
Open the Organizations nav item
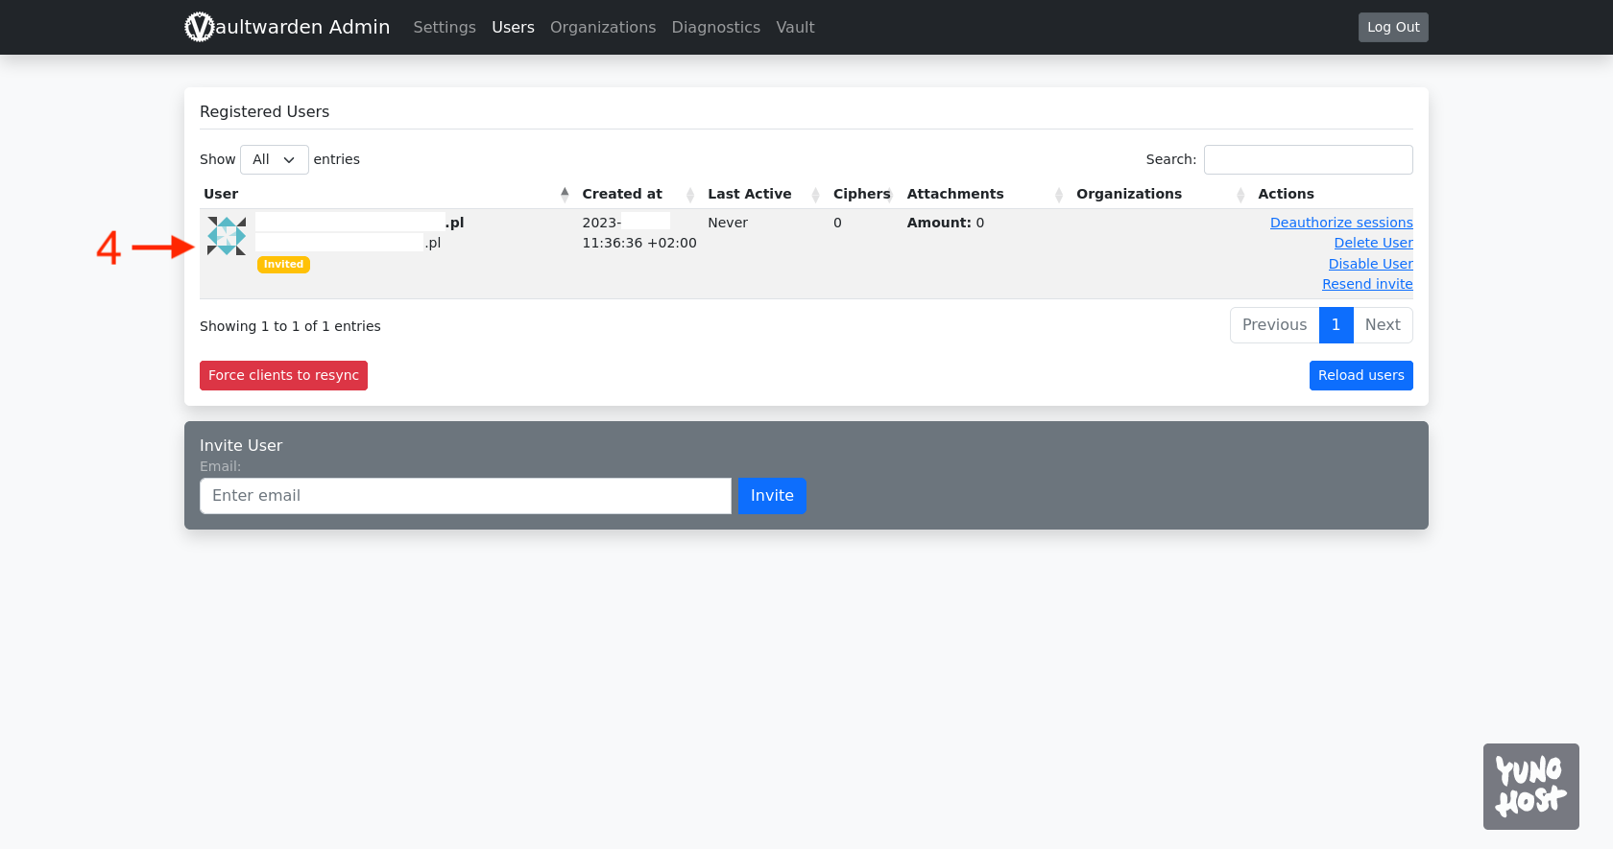coord(603,27)
